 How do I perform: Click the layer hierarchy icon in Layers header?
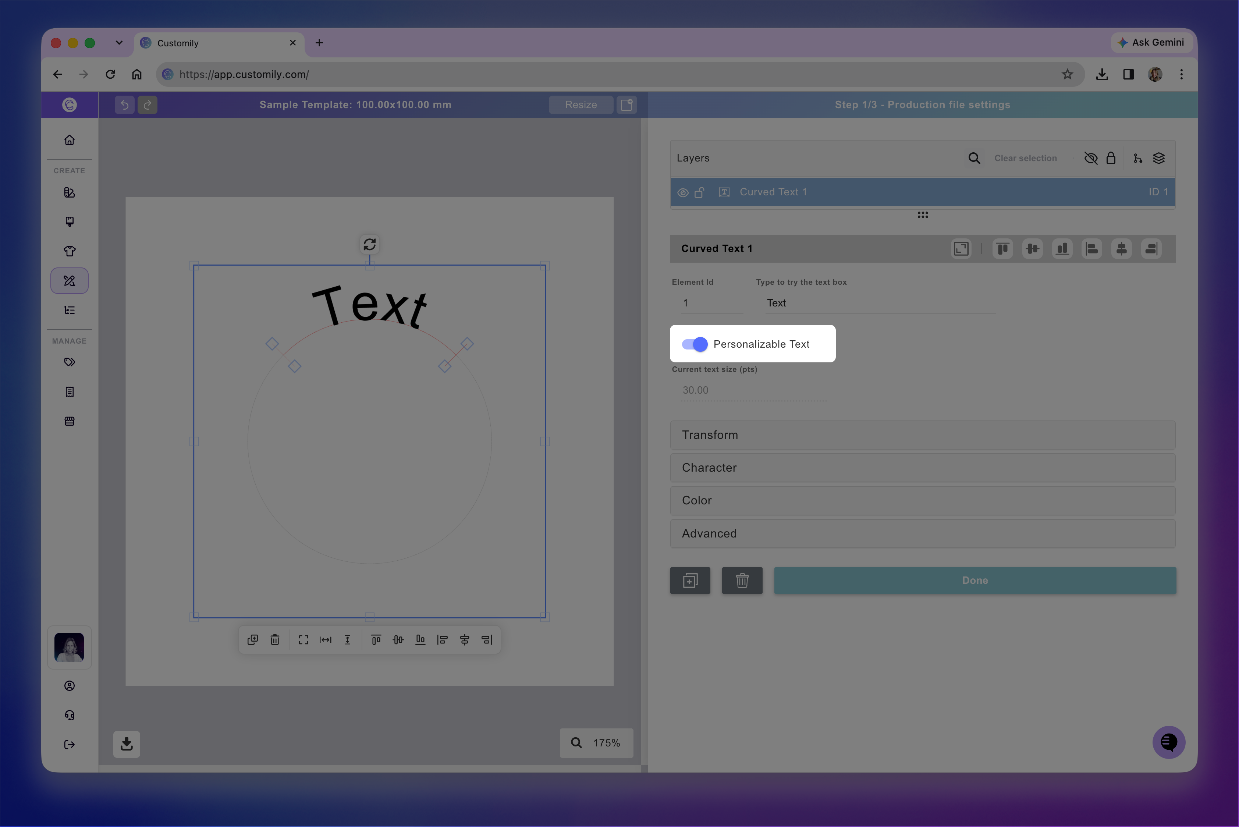click(x=1138, y=158)
